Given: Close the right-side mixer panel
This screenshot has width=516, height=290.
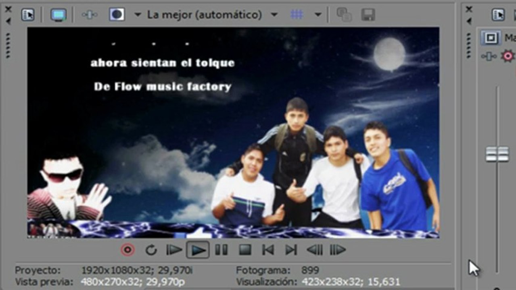Looking at the screenshot, I should coord(468,8).
